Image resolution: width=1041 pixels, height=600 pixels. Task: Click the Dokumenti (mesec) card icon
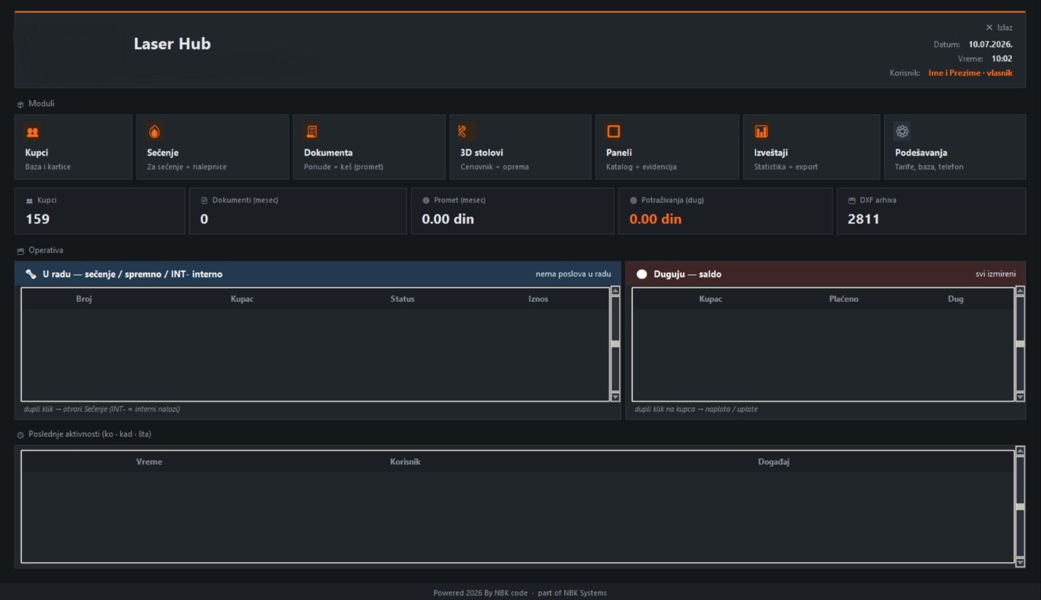pos(204,200)
